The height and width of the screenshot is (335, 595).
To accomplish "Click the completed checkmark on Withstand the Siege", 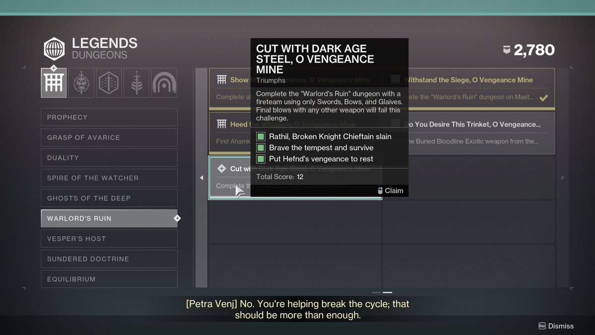I will click(543, 98).
